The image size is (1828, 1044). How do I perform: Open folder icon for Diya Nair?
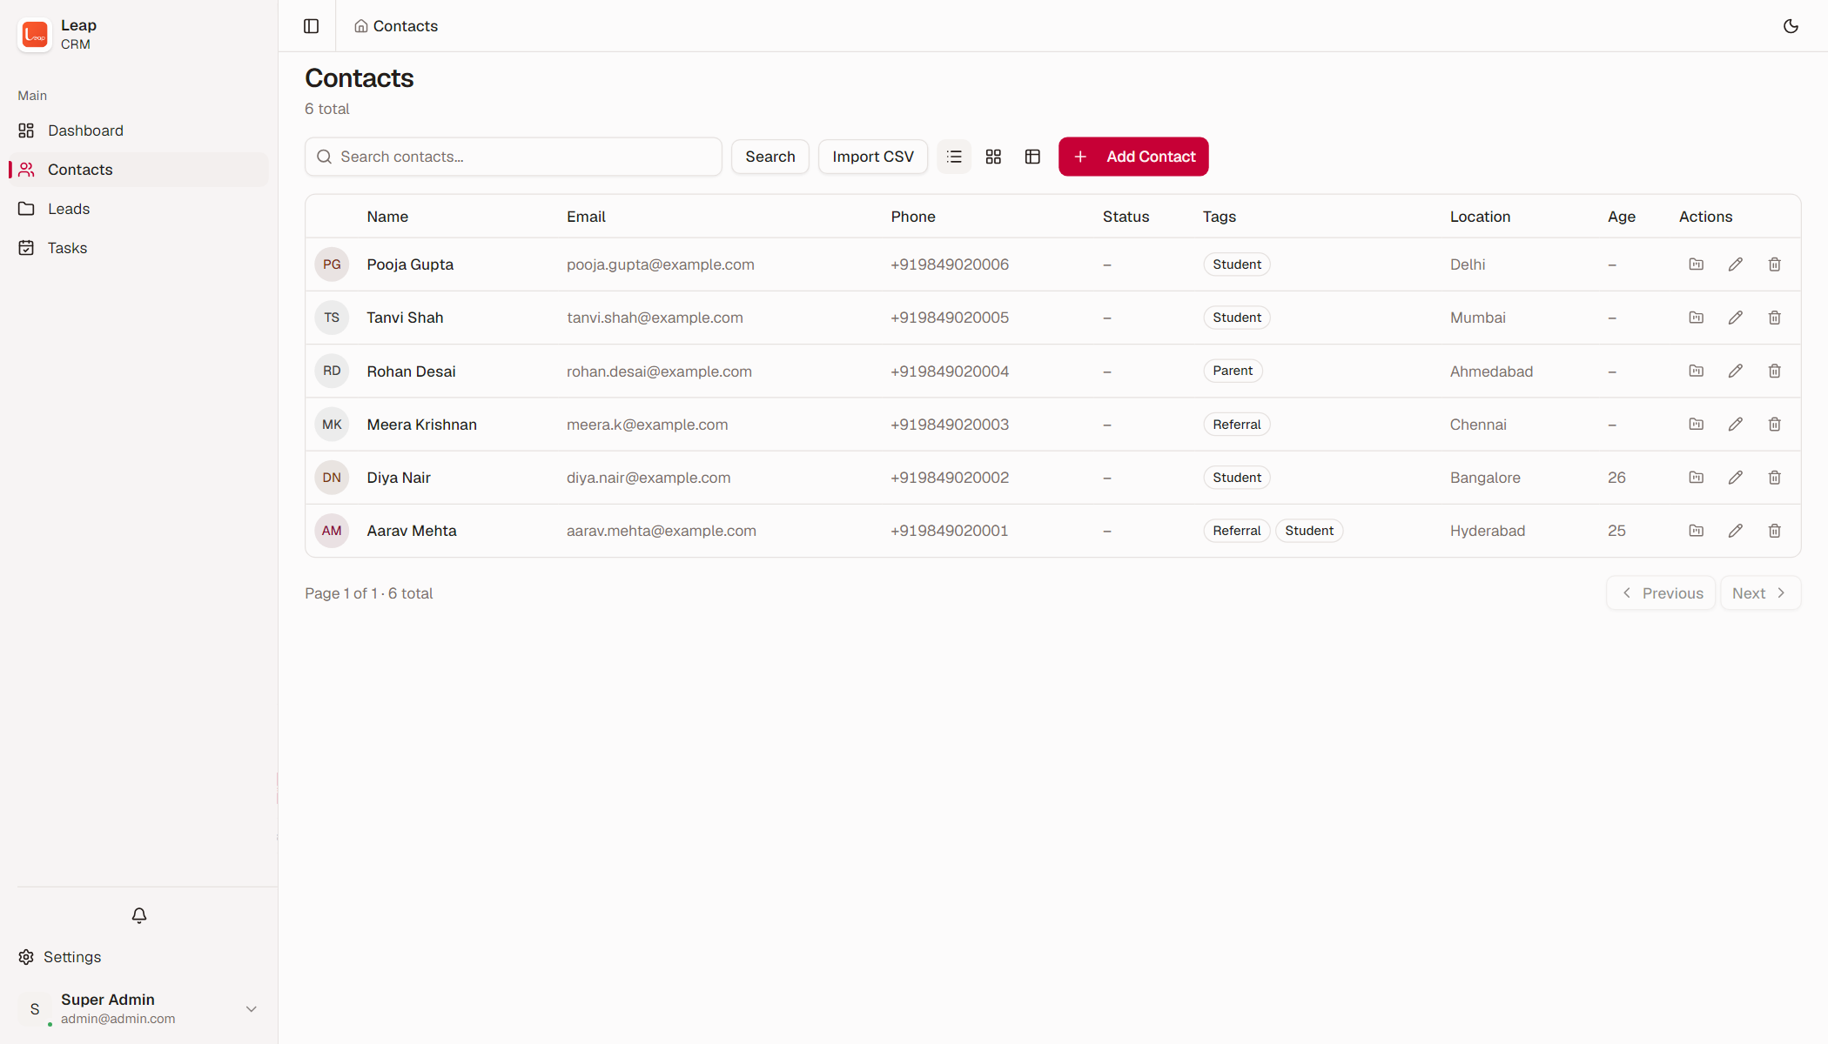(1696, 478)
